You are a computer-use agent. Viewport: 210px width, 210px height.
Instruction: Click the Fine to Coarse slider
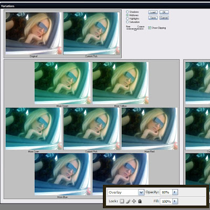coord(135,29)
